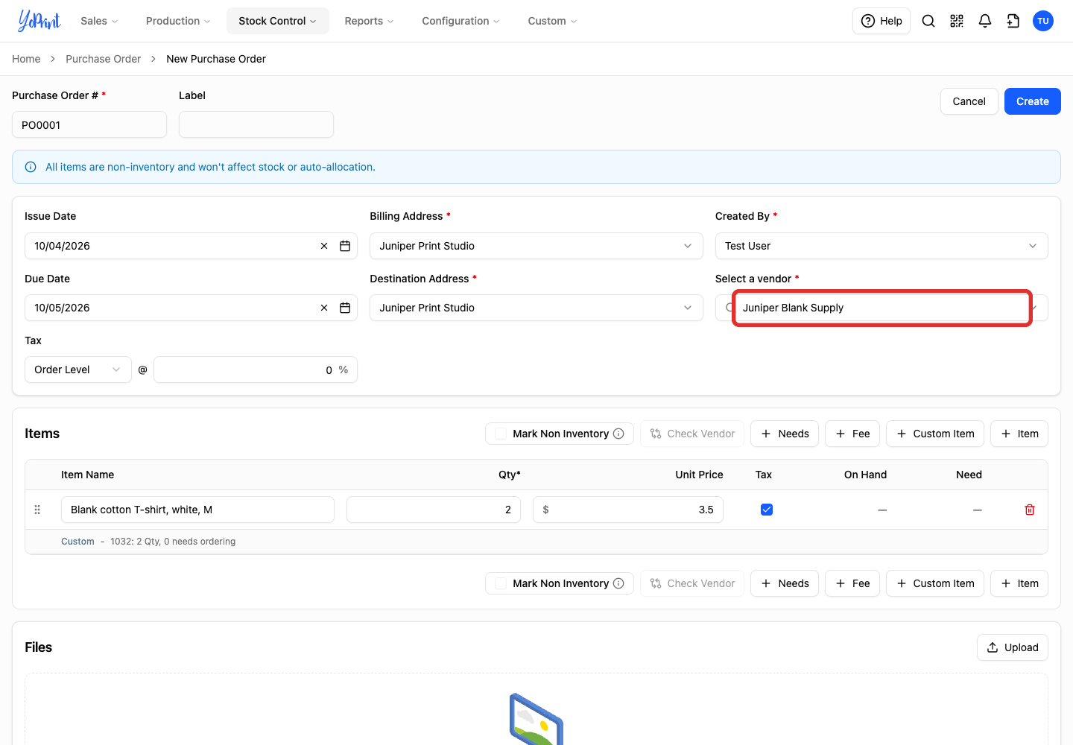
Task: Open the Configuration menu
Action: coord(460,21)
